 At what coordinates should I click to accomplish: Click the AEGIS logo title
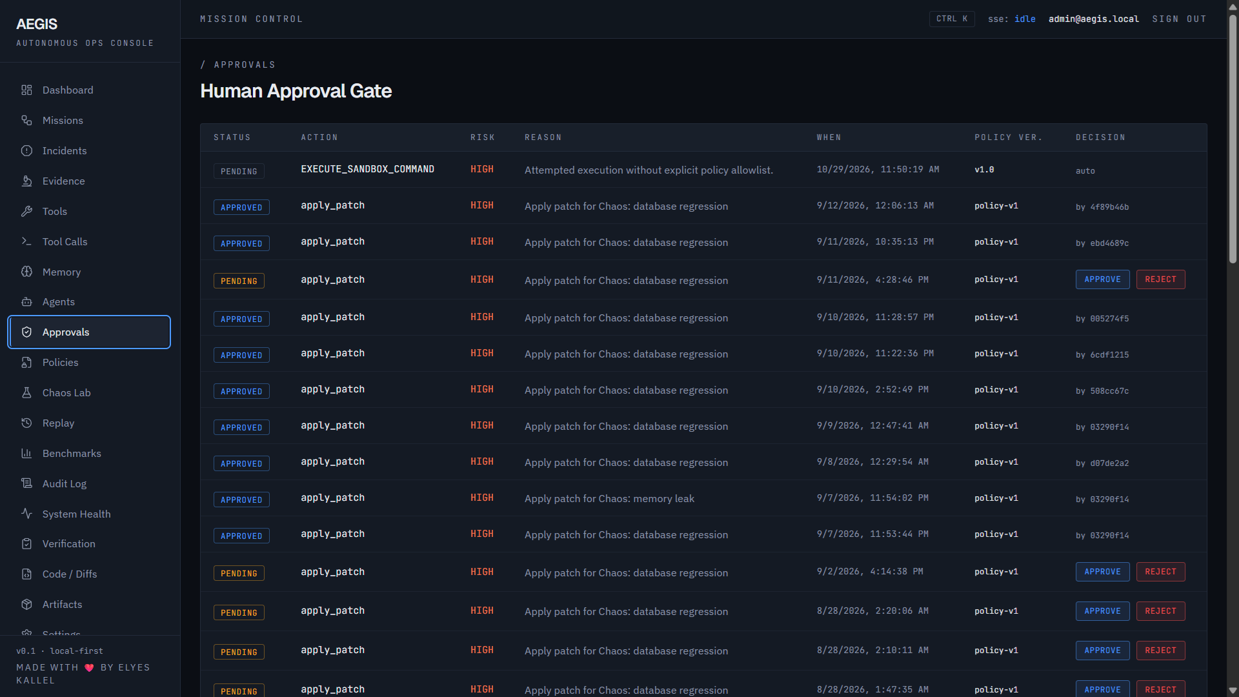click(37, 24)
